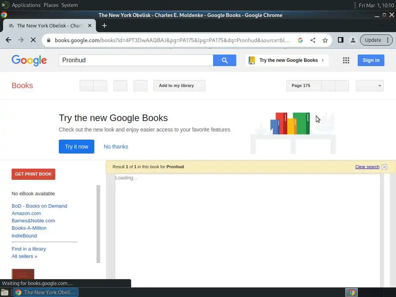Click the Page 175 indicator
The image size is (396, 297).
(304, 85)
